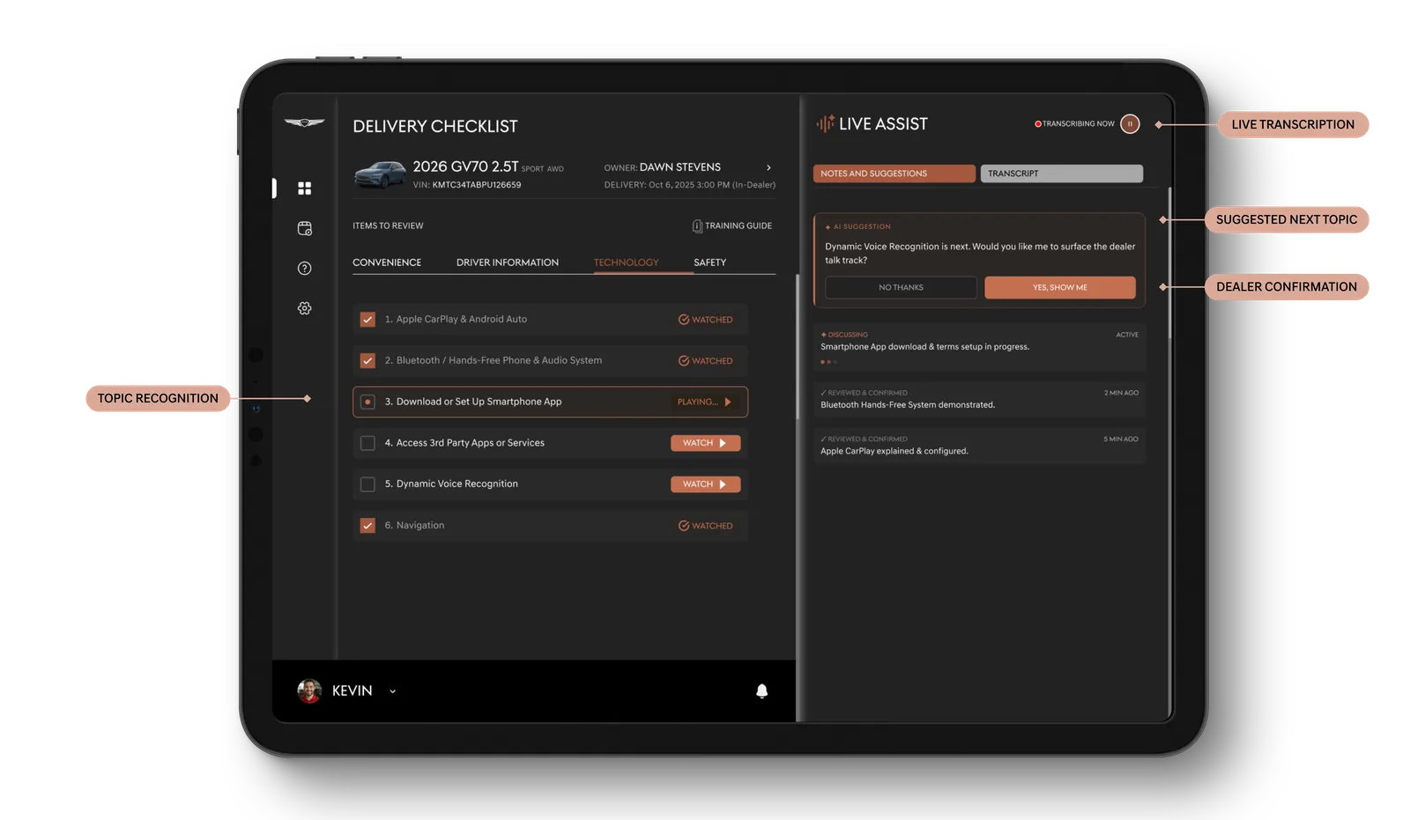Select the Technology tab

coord(626,262)
